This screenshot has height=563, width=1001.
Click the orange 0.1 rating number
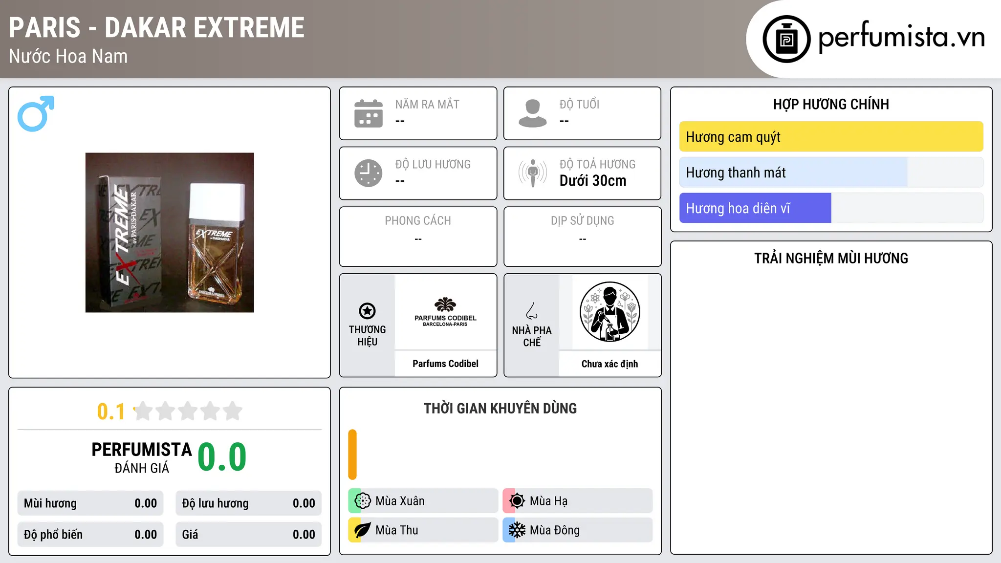(111, 411)
